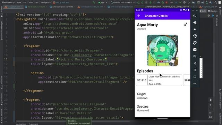
Task: Fold the first fragment tag in gutter
Action: [15, 46]
